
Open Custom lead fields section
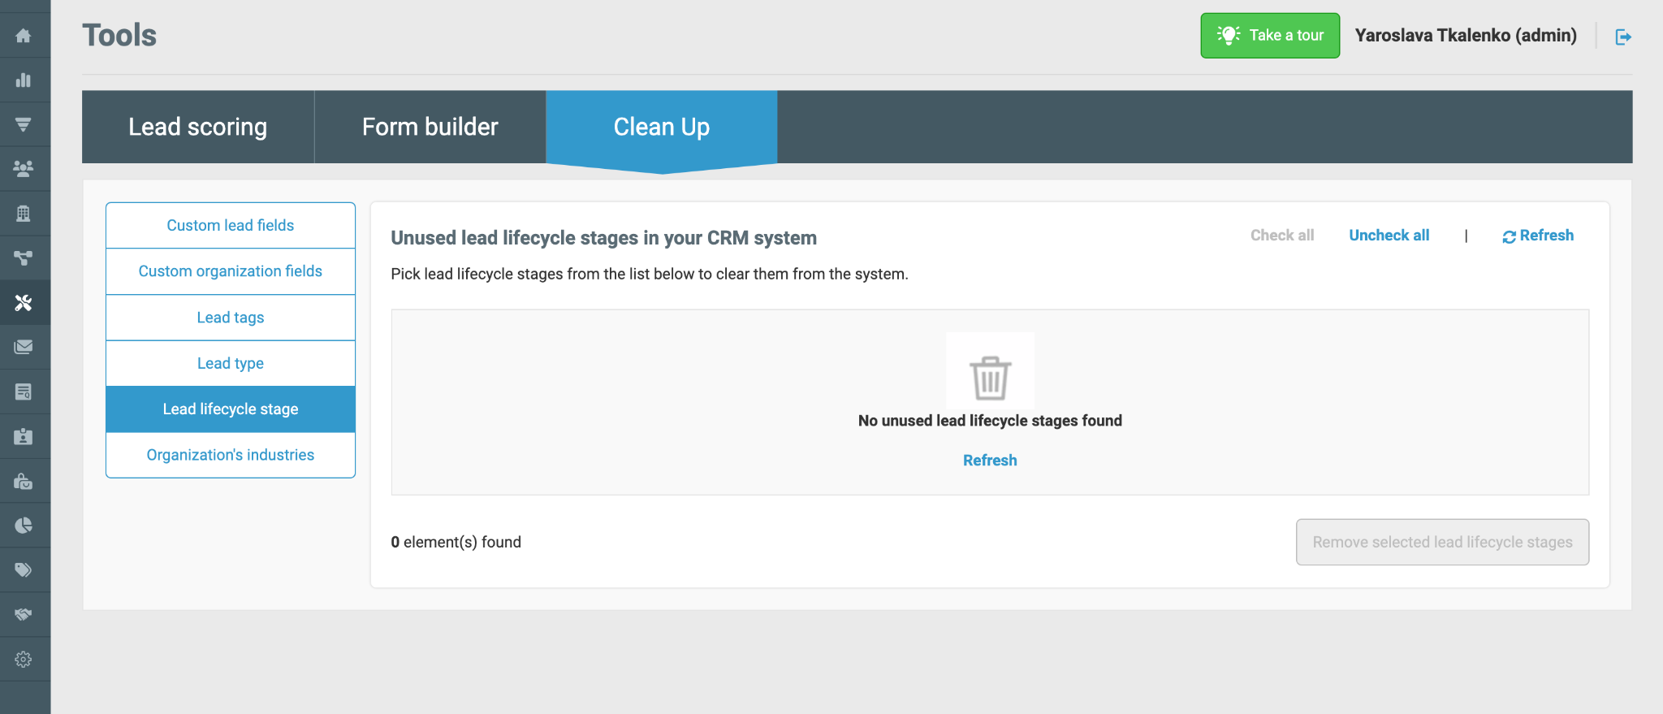pos(231,226)
